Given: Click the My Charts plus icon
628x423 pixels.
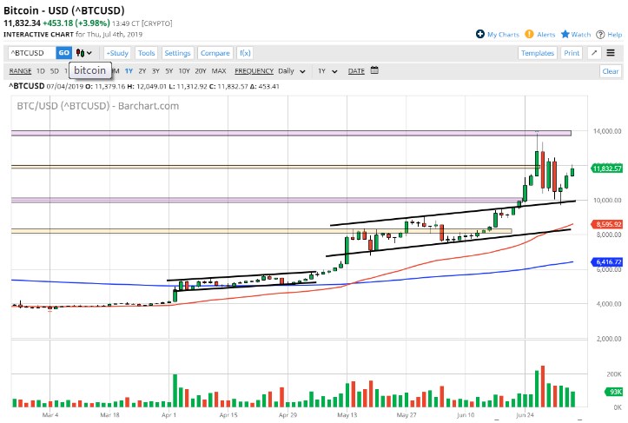Looking at the screenshot, I should click(480, 34).
